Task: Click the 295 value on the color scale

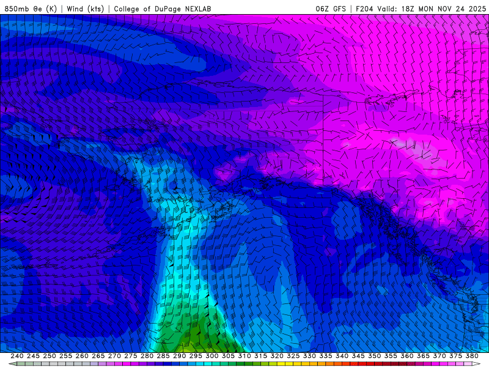Action: [x=196, y=356]
